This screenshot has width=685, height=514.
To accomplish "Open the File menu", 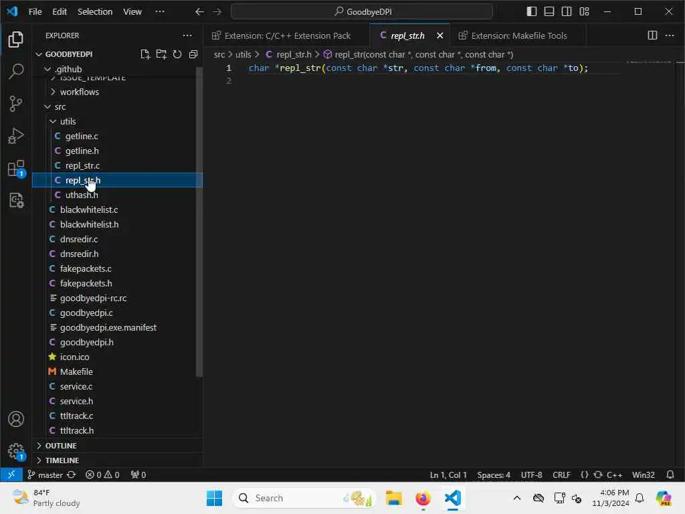I will (x=35, y=12).
